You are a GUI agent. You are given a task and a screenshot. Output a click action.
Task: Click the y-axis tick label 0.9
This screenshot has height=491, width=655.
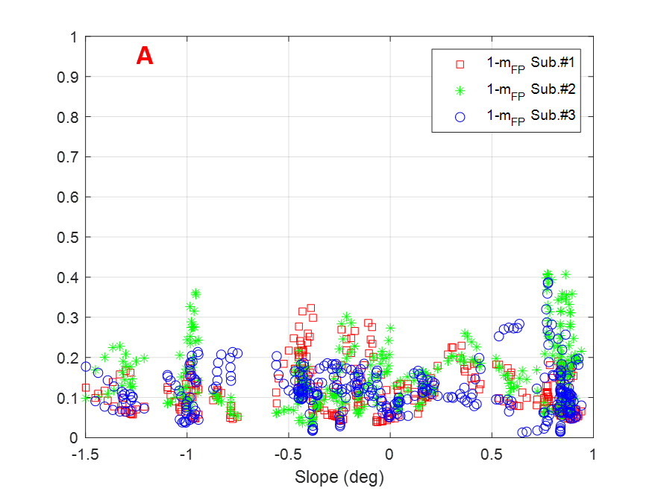pyautogui.click(x=68, y=77)
